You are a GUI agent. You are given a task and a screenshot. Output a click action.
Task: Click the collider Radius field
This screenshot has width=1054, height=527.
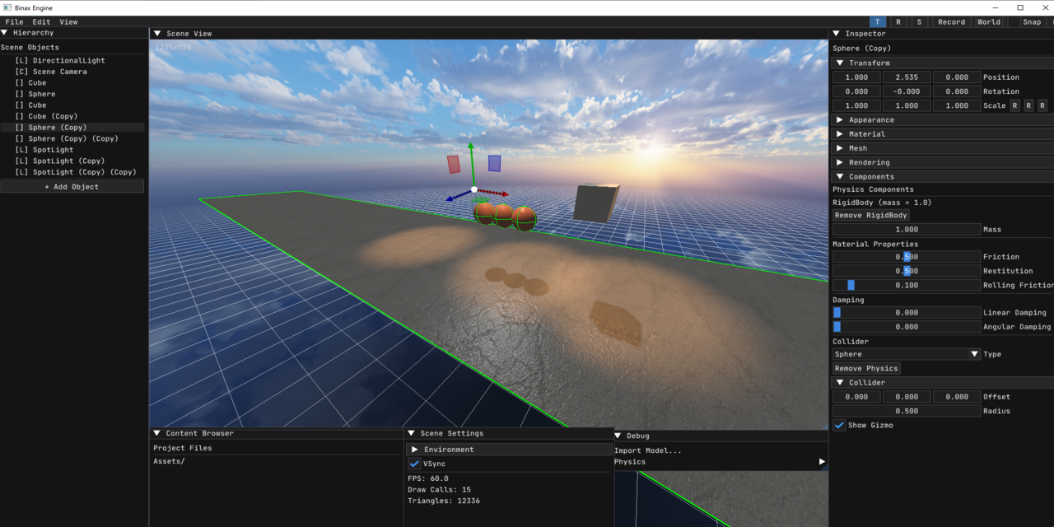[907, 411]
